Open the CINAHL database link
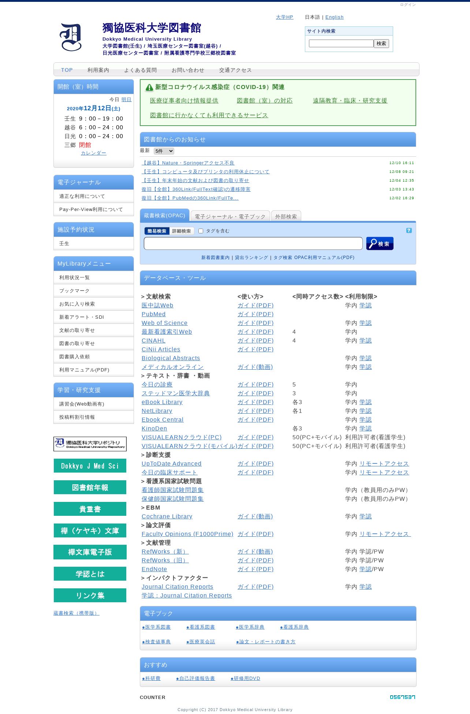Viewport: 470px width, 714px height. click(x=154, y=341)
